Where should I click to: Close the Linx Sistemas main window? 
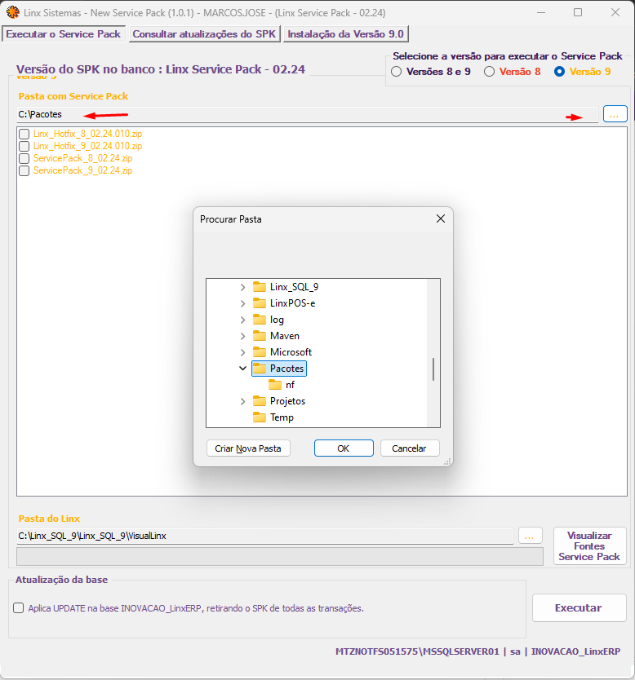[615, 12]
